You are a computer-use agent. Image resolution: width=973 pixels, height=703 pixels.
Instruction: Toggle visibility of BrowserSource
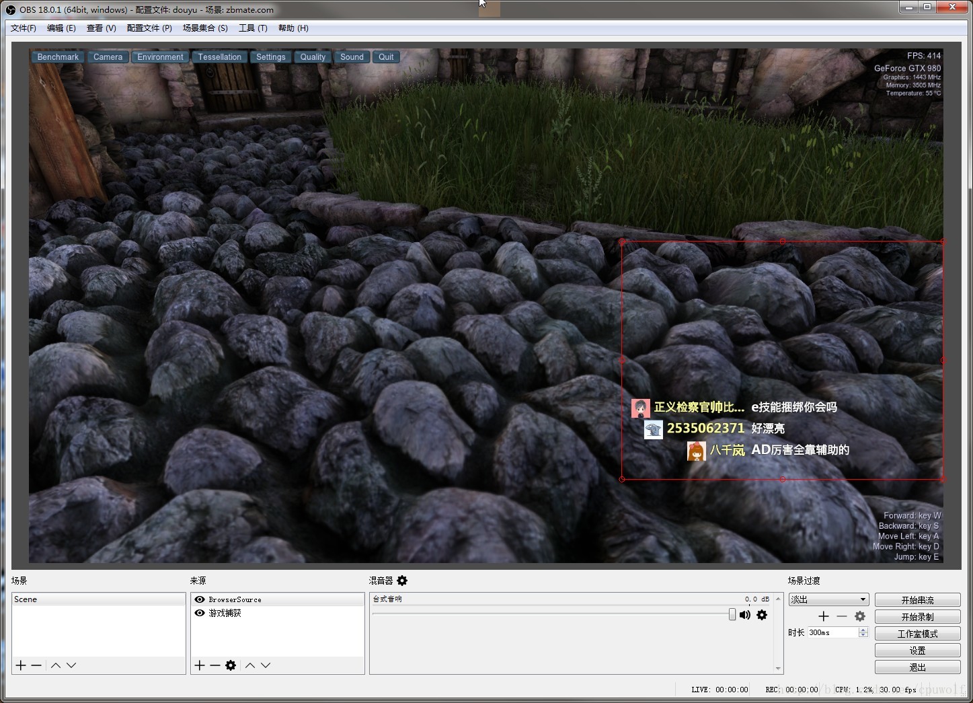click(x=200, y=599)
